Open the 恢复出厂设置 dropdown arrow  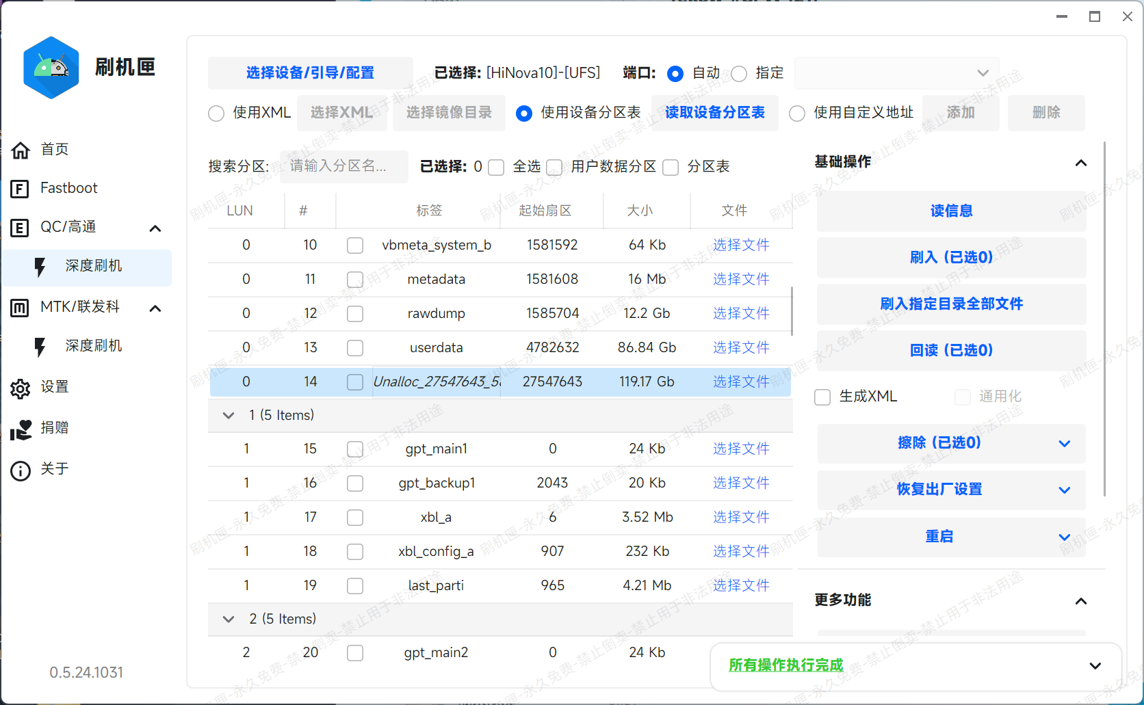click(x=1065, y=490)
